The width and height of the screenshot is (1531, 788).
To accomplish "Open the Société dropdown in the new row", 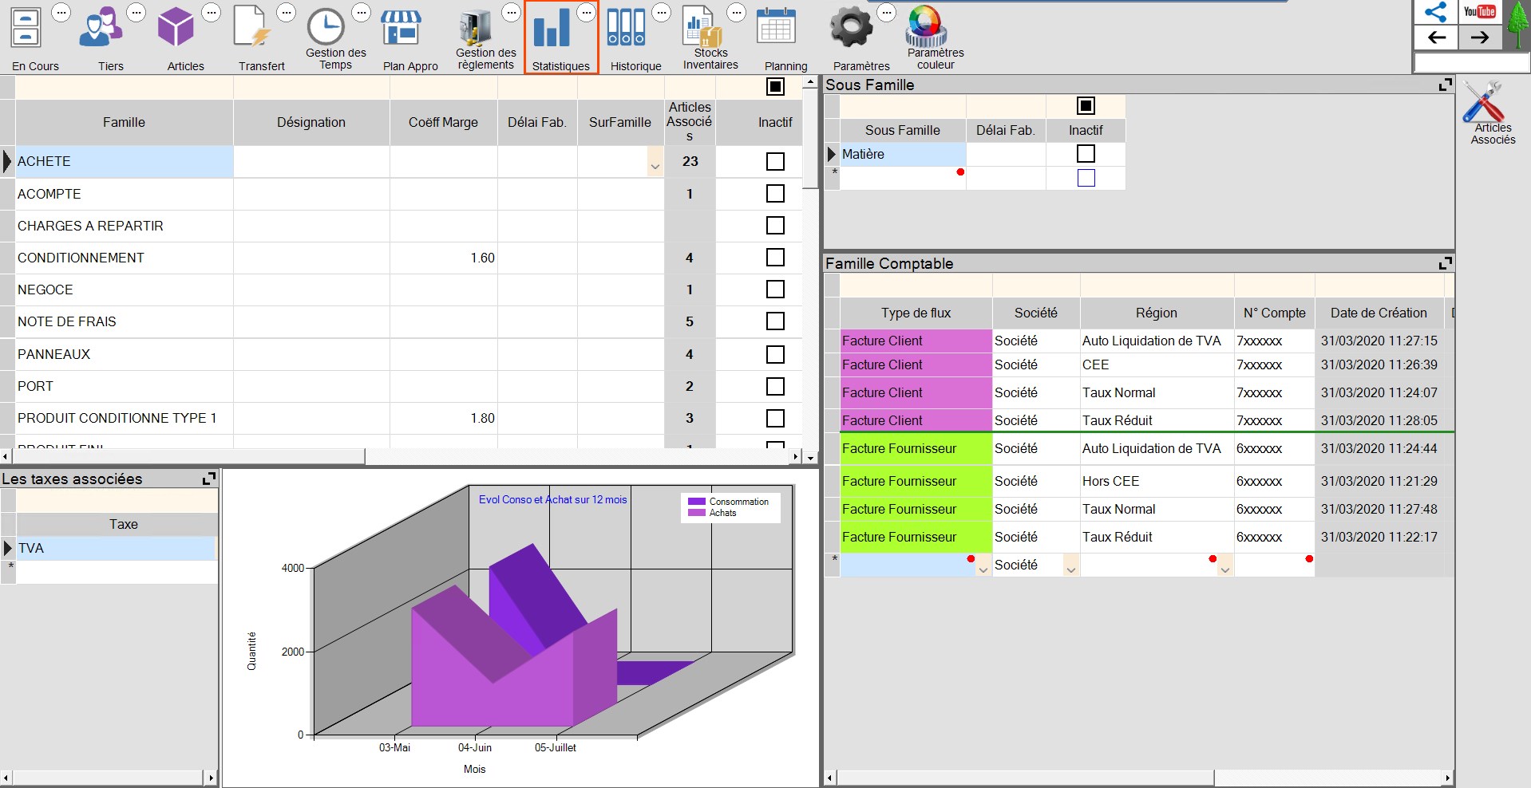I will pos(1070,569).
